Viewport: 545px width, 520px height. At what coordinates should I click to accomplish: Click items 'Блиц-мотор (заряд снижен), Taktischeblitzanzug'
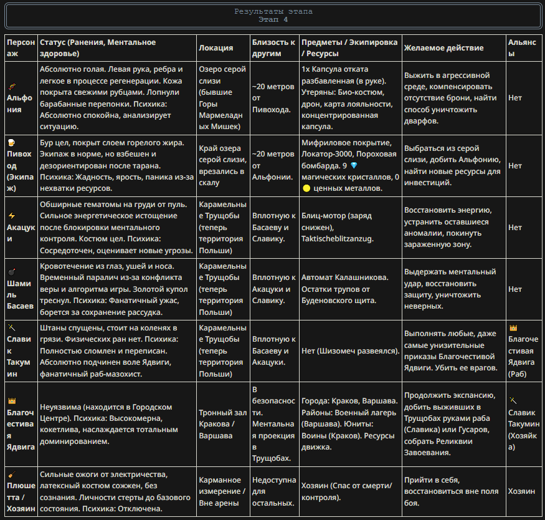pyautogui.click(x=338, y=228)
